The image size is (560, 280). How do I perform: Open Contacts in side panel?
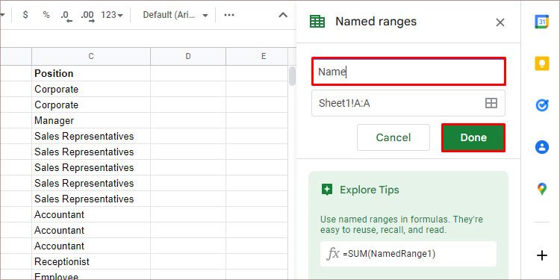point(541,147)
